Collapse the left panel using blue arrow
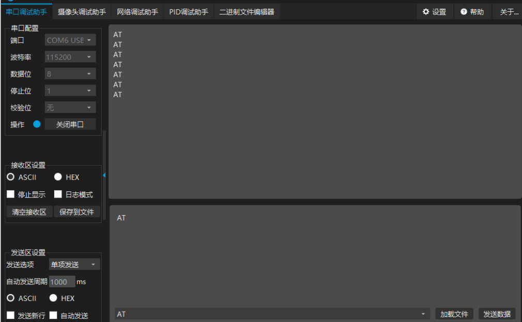522x322 pixels. 104,175
